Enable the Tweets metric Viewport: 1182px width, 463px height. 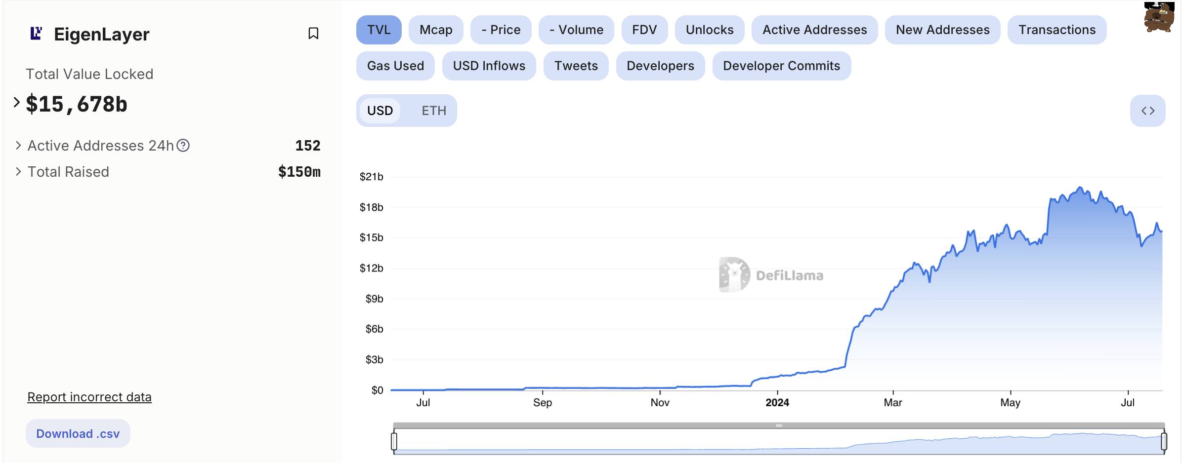point(576,66)
